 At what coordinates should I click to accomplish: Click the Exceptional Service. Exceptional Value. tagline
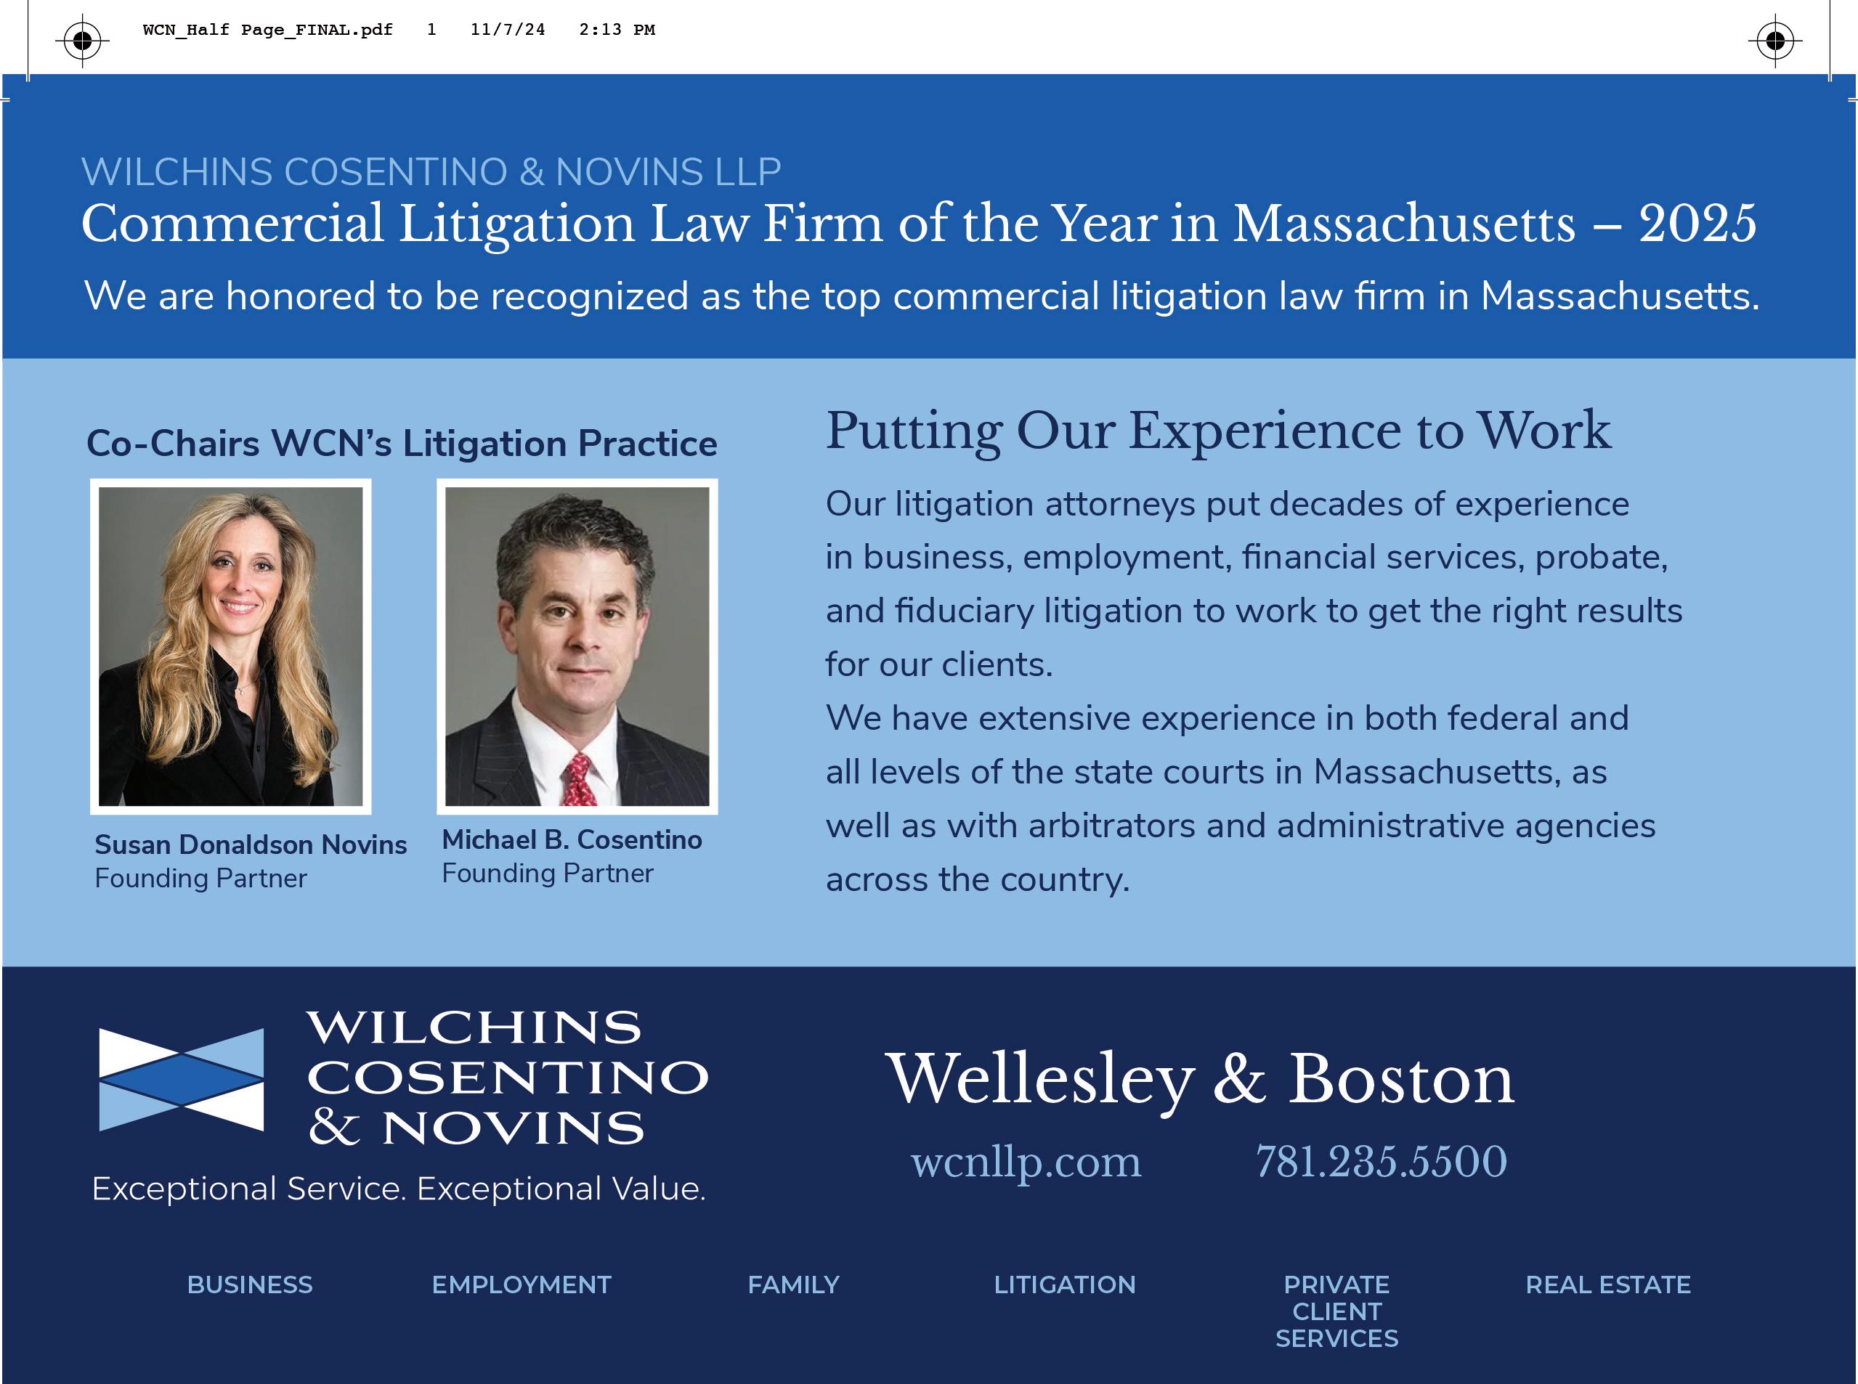398,1189
